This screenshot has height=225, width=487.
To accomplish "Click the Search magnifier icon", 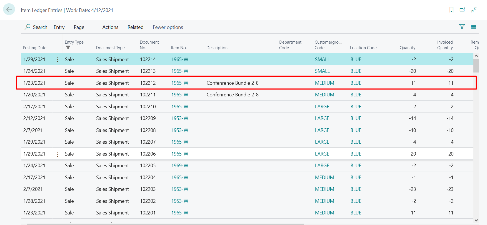I will point(28,27).
